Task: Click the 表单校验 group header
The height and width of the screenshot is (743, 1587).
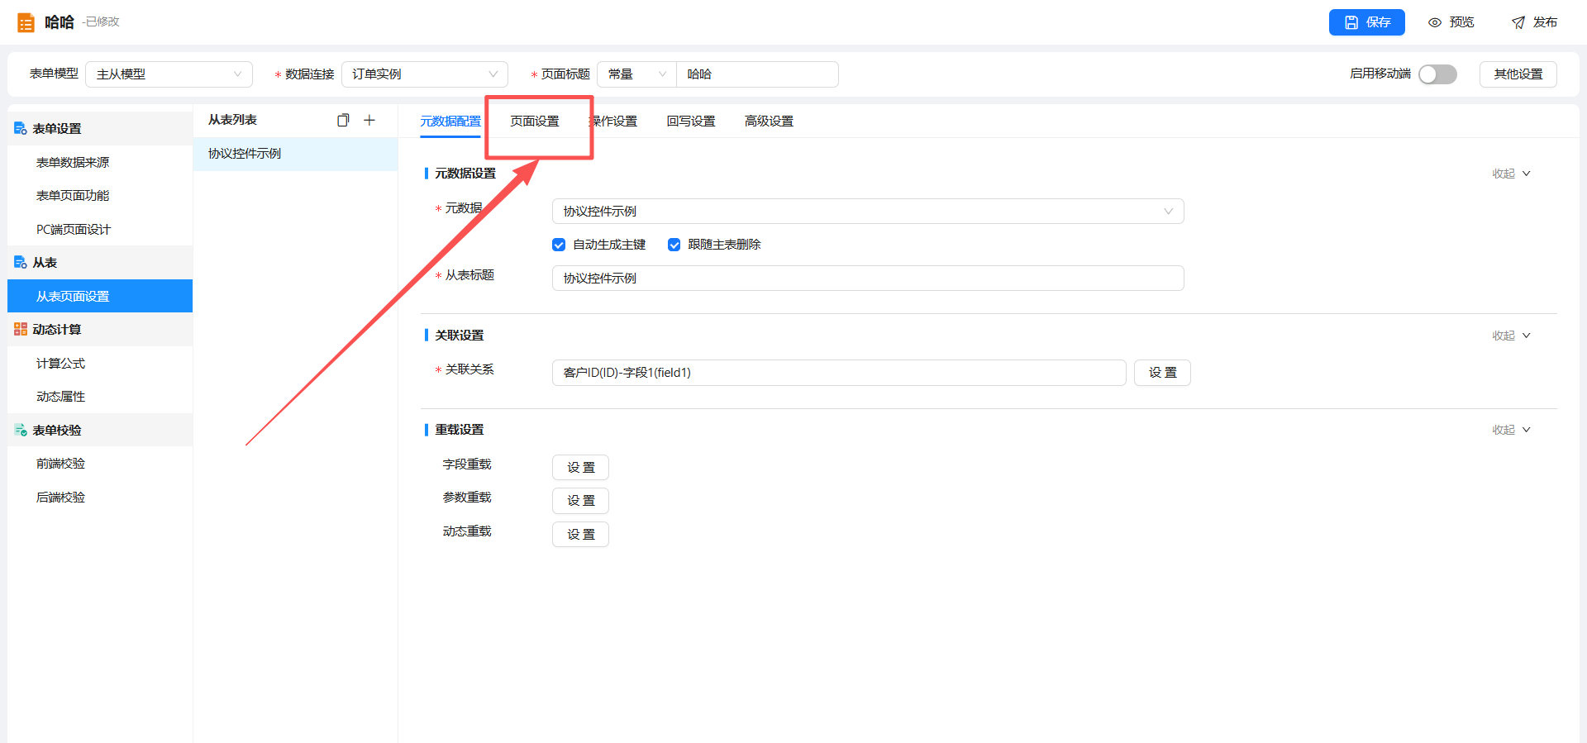Action: click(100, 430)
